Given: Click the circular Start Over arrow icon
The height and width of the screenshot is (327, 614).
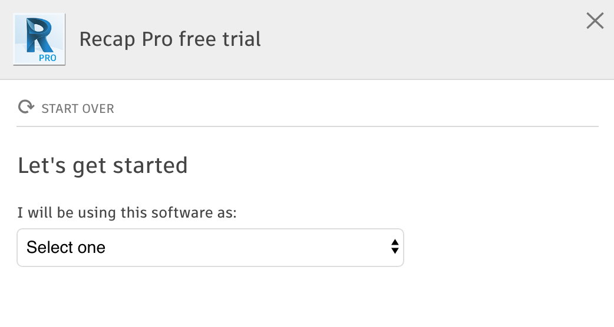Looking at the screenshot, I should [x=26, y=108].
